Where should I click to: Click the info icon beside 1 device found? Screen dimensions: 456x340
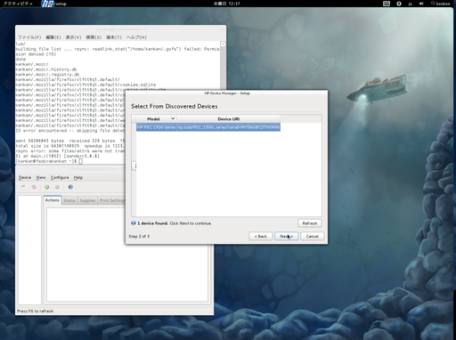click(x=134, y=223)
